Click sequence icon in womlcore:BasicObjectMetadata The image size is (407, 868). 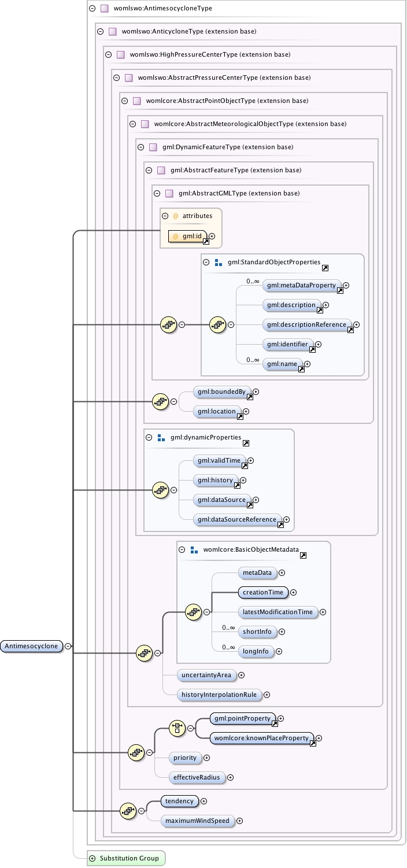tap(193, 612)
